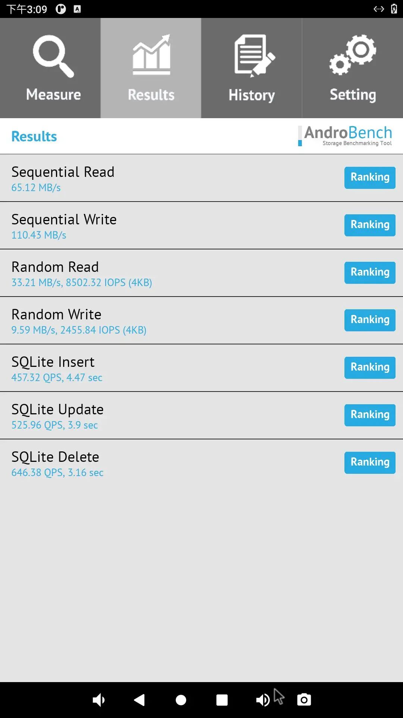Open Ranking for Random Read
The width and height of the screenshot is (403, 718).
tap(369, 273)
